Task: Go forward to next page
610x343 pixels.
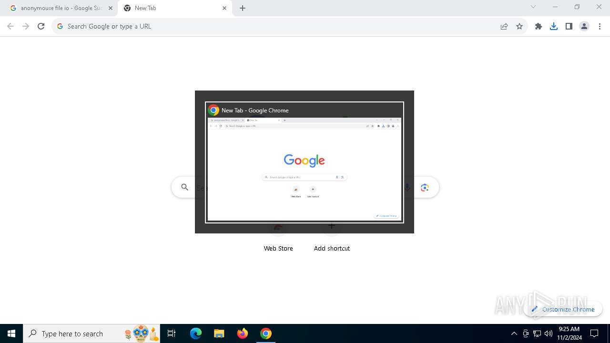Action: pyautogui.click(x=26, y=26)
